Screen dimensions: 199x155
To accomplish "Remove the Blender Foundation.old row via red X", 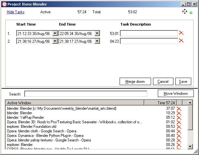I will [x=179, y=127].
